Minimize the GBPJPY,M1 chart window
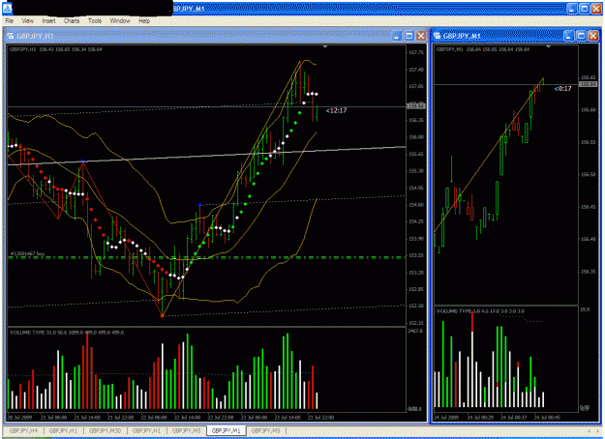 tap(569, 36)
